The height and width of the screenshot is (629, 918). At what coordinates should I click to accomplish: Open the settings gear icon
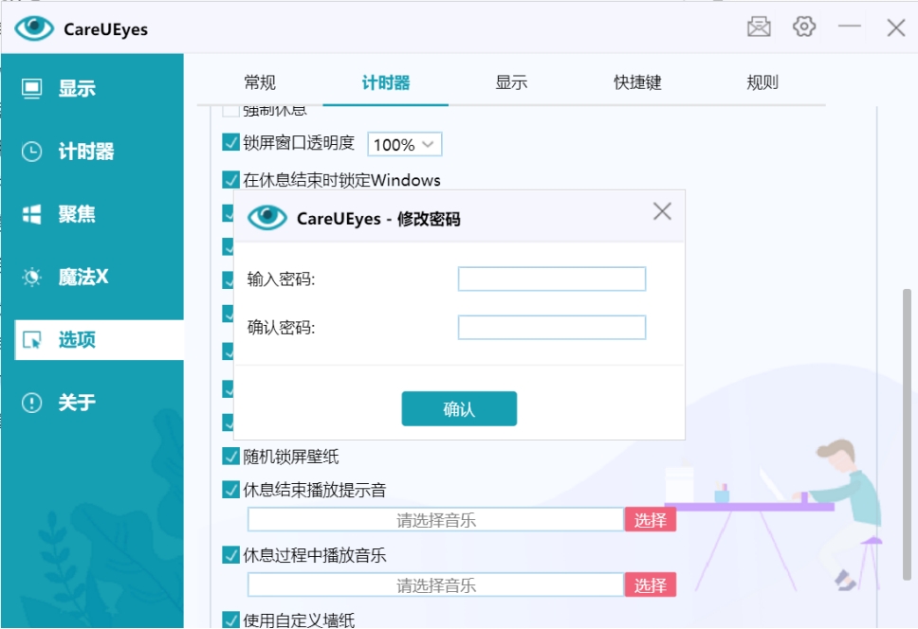(x=804, y=27)
